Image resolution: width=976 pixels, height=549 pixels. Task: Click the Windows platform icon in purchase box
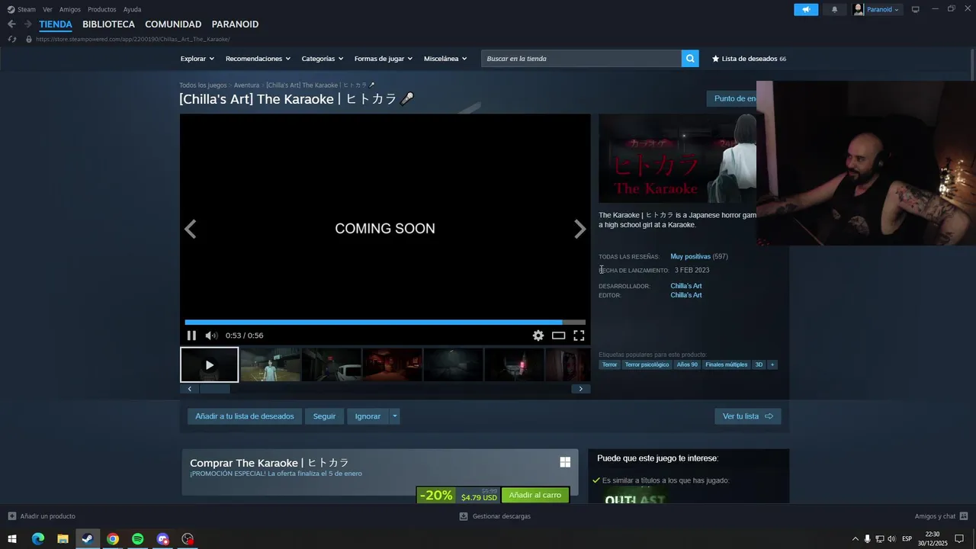coord(565,462)
